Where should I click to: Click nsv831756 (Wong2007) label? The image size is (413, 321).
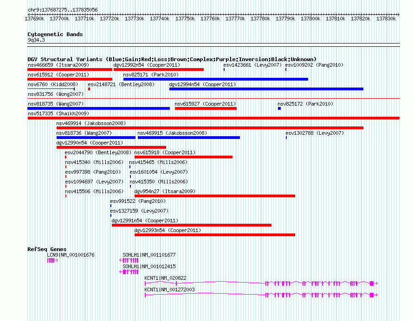[56, 94]
